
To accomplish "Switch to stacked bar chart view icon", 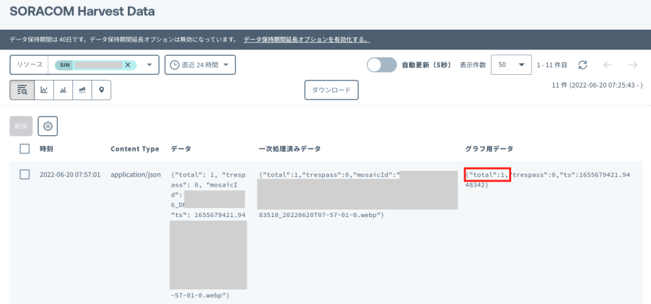I will 82,90.
